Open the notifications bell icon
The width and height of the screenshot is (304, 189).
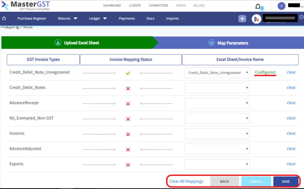(258, 6)
